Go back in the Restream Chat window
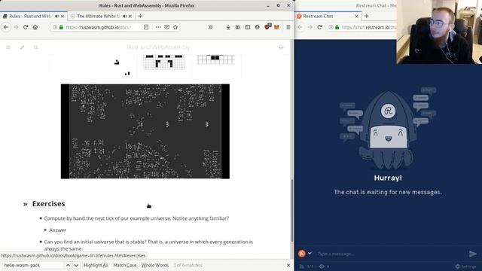The height and width of the screenshot is (271, 482). [300, 27]
